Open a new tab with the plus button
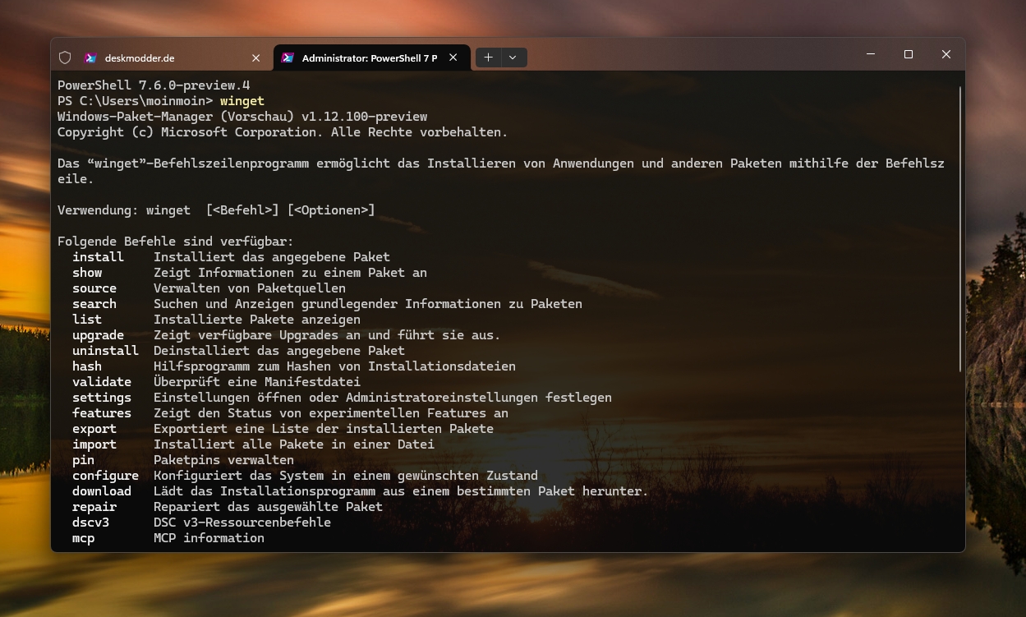The width and height of the screenshot is (1026, 617). point(488,58)
